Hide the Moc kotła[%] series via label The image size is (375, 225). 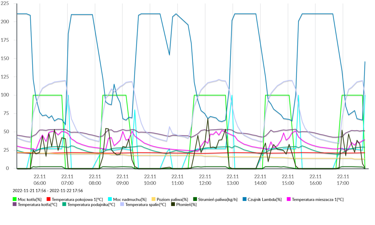(x=30, y=199)
